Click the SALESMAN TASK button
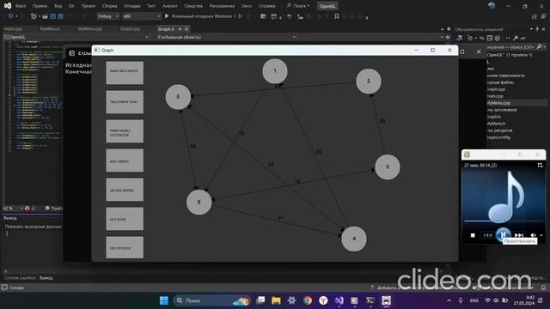 pos(125,102)
